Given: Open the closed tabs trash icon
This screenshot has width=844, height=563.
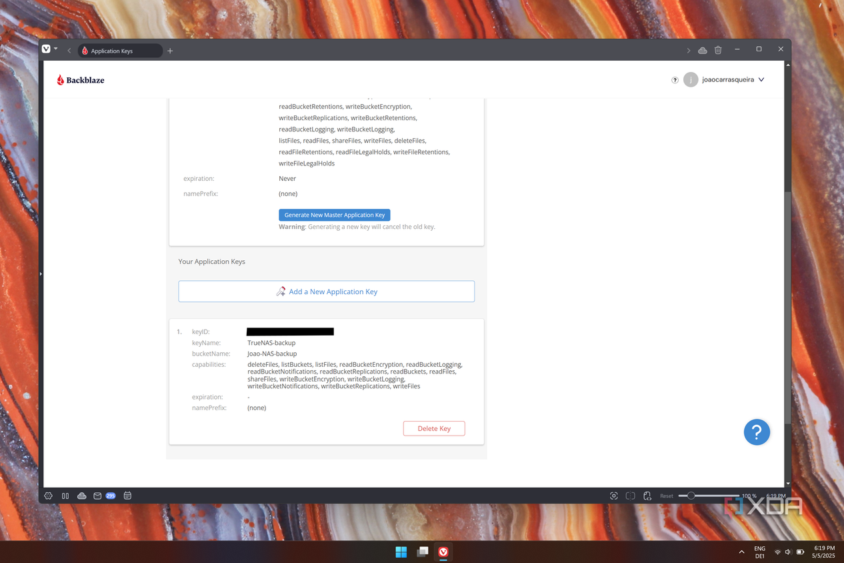Looking at the screenshot, I should [718, 50].
